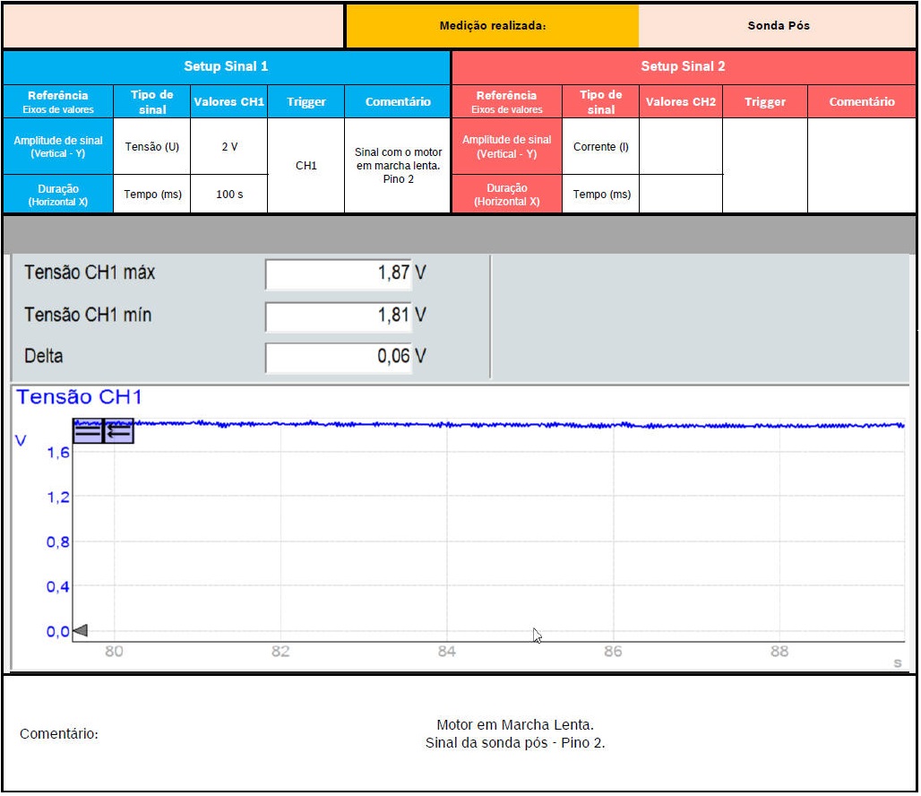The image size is (921, 796).
Task: Click the Tensão (U) signal type cell
Action: pos(152,146)
